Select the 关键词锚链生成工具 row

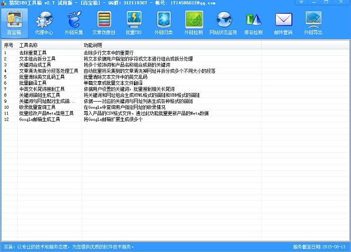176,95
